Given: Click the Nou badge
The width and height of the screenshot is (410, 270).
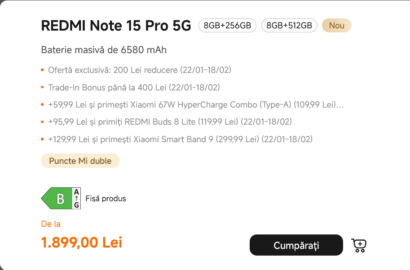Looking at the screenshot, I should pos(336,26).
